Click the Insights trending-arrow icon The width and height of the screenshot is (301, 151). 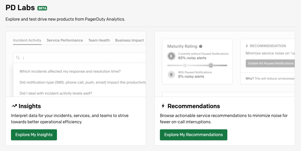14,106
